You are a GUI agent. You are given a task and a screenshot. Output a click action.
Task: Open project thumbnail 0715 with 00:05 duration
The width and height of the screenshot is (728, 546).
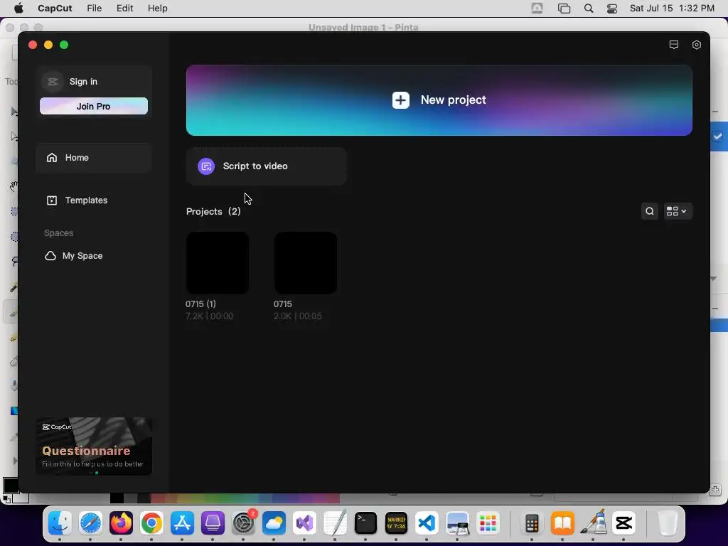click(x=306, y=263)
